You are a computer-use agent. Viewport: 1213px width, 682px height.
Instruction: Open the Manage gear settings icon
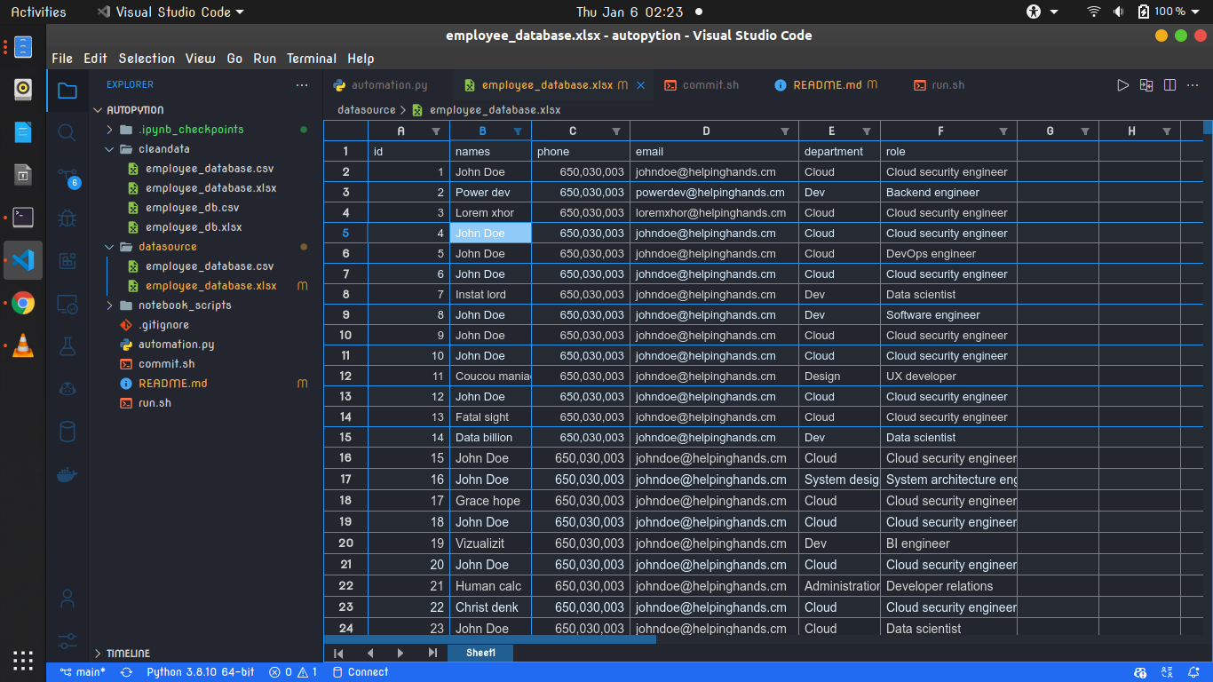pyautogui.click(x=67, y=640)
